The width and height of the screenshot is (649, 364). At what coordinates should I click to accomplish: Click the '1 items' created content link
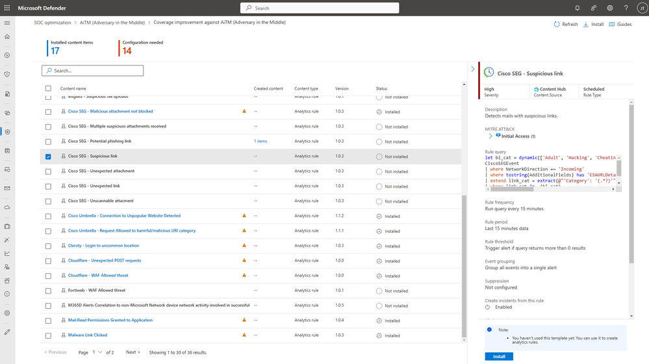(261, 141)
